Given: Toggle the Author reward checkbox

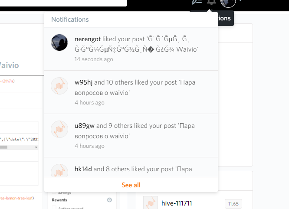Looking at the screenshot, I should pyautogui.click(x=54, y=208).
